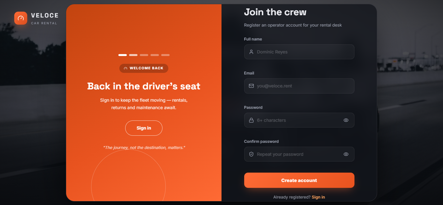This screenshot has width=443, height=205.
Task: Show password using the Password eye icon
Action: (346, 120)
